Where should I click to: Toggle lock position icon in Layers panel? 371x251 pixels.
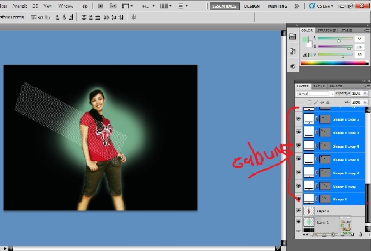[321, 102]
